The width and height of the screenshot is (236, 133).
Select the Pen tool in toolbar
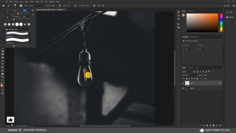pos(3,61)
